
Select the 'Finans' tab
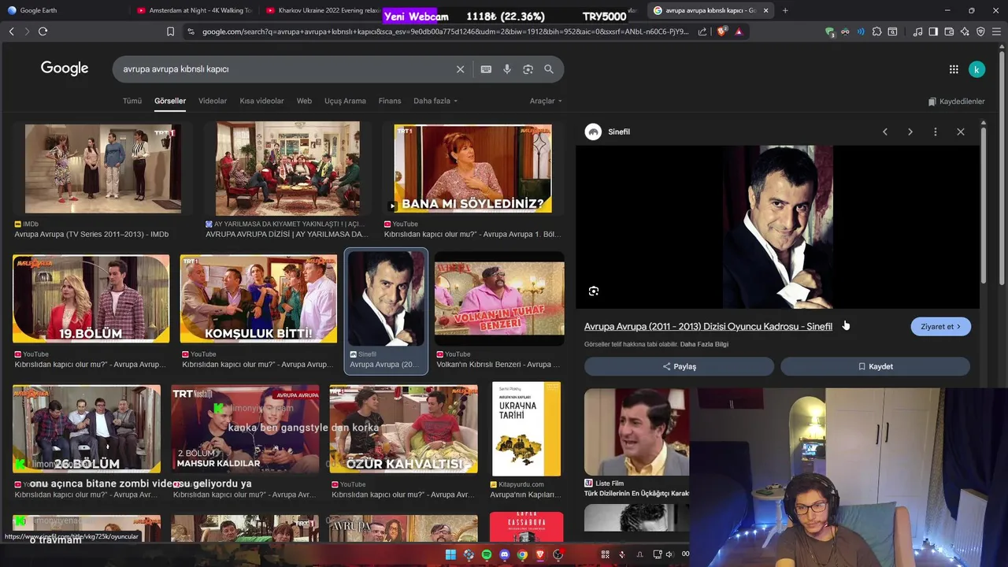tap(390, 101)
